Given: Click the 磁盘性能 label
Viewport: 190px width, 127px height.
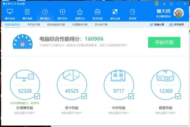Looking at the screenshot, I should [x=166, y=108].
